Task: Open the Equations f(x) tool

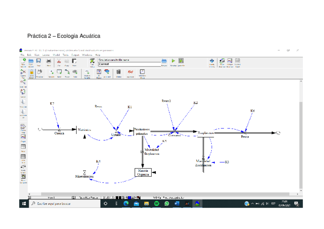Action: [x=130, y=72]
